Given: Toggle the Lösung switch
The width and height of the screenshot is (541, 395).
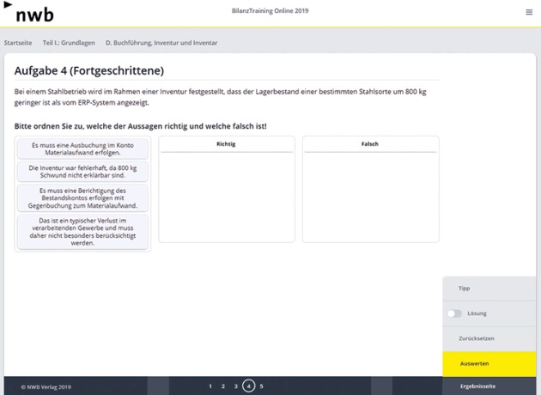Looking at the screenshot, I should (454, 313).
